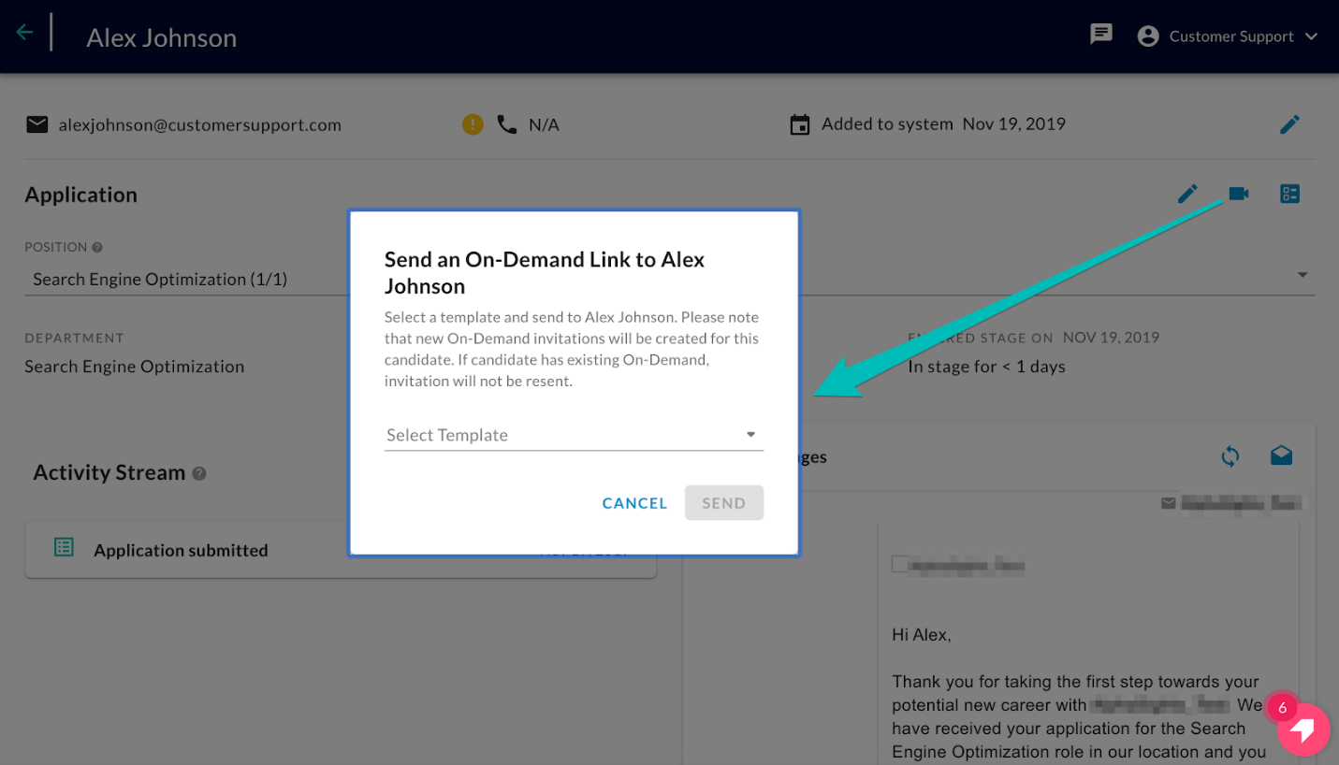Cancel the On-Demand link dialog
Screen dimensions: 1339x765
click(x=634, y=503)
